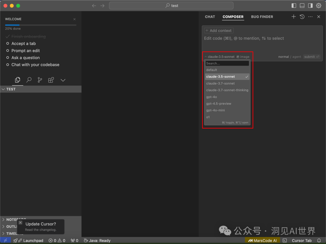Switch to the COMPOSER tab
Image resolution: width=326 pixels, height=244 pixels.
click(233, 17)
